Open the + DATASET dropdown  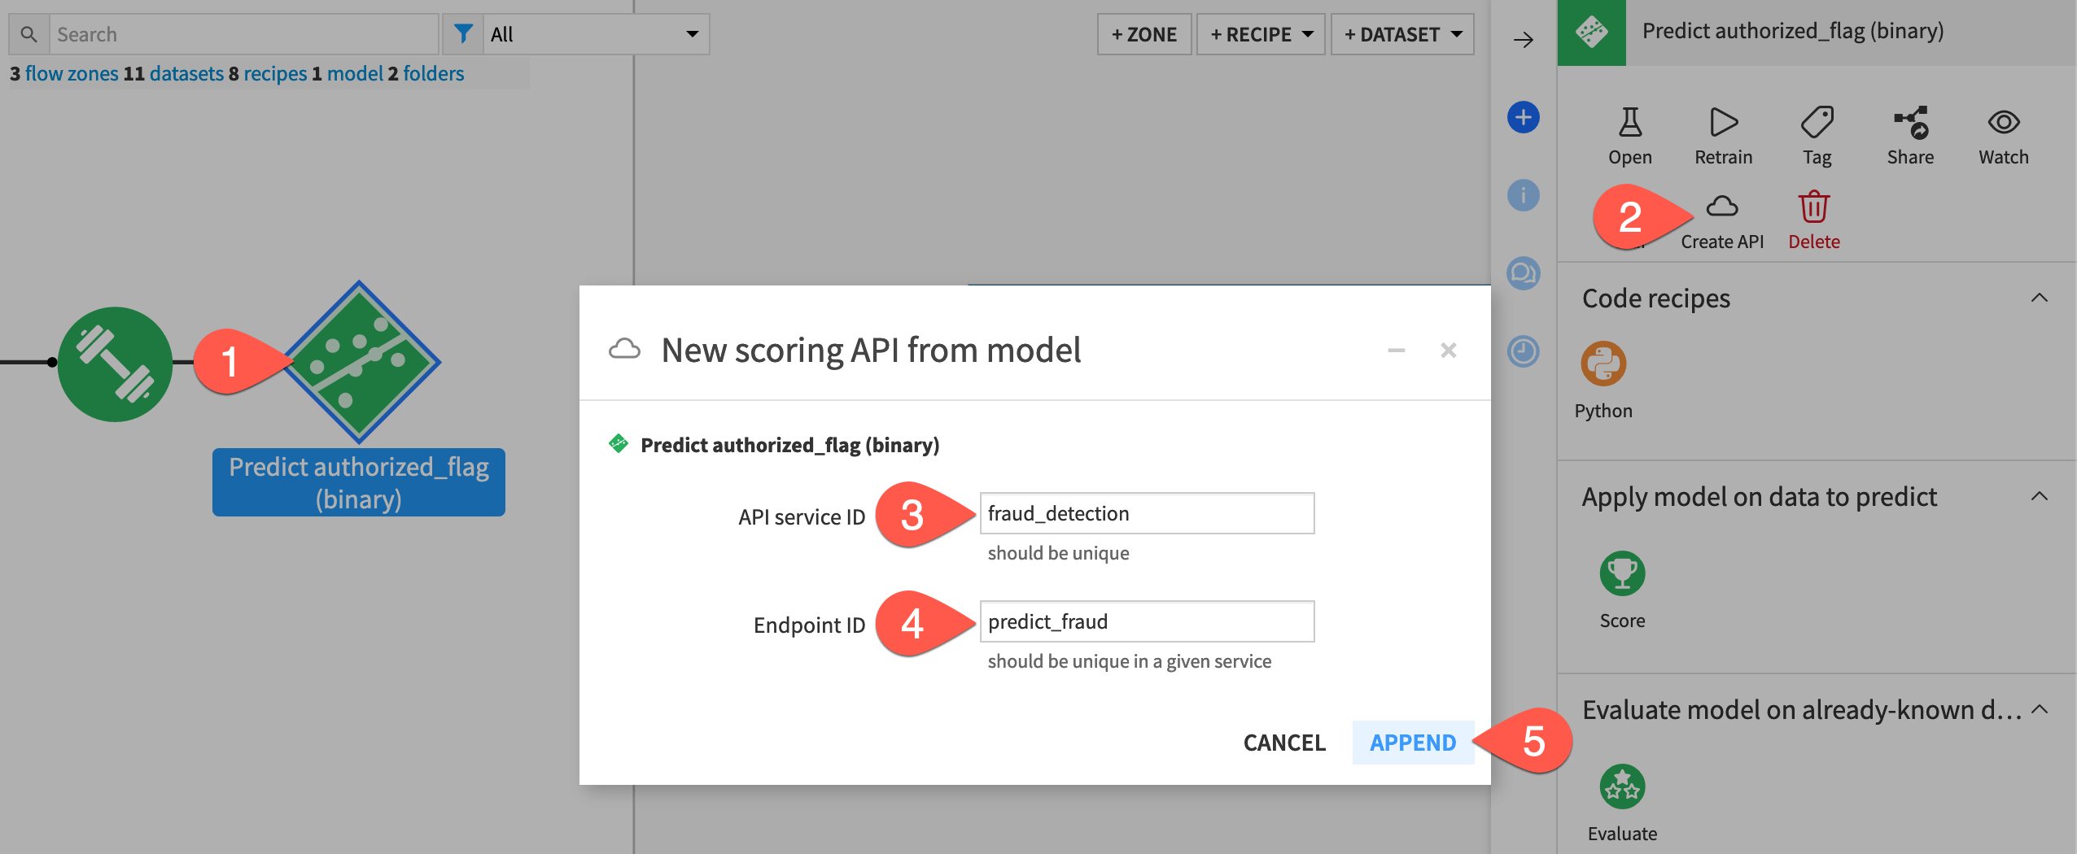pyautogui.click(x=1403, y=33)
